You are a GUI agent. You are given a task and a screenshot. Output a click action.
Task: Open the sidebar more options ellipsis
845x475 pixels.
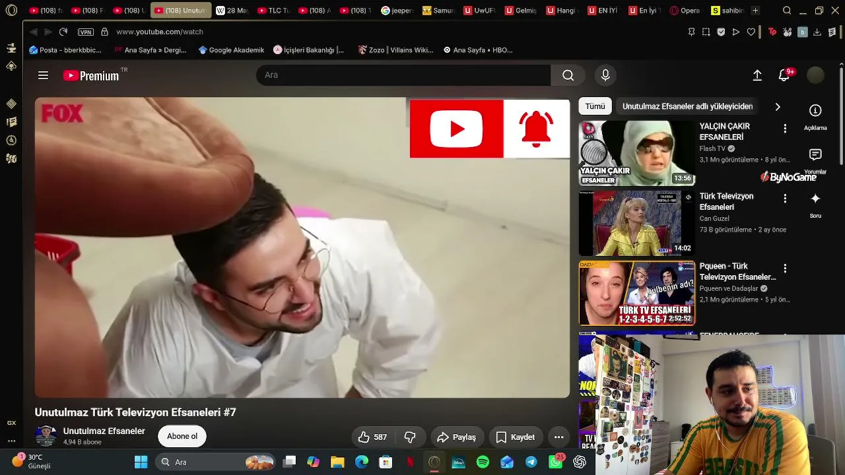[x=11, y=441]
